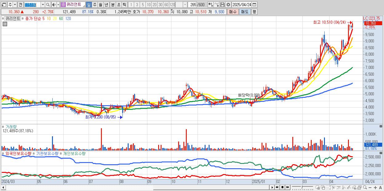The image size is (384, 191).
Task: Click the add line indicator icon
Action: [x=217, y=5]
